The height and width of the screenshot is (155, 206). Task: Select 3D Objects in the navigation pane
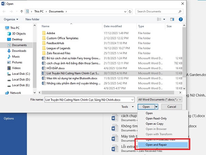pyautogui.click(x=19, y=33)
